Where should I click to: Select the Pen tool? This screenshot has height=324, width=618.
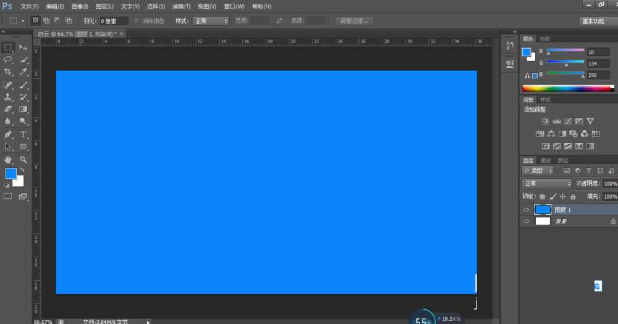point(8,134)
